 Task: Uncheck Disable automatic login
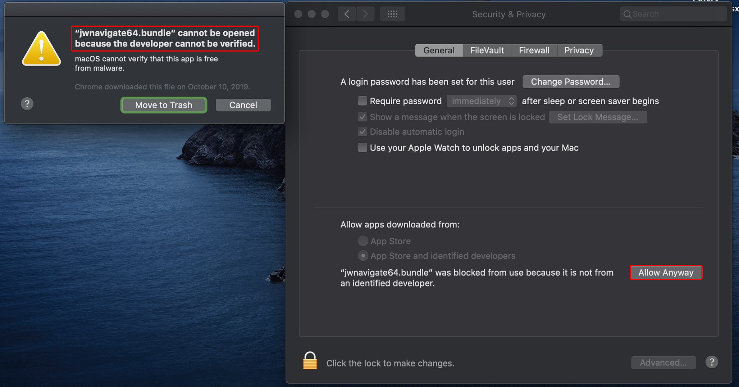point(362,132)
